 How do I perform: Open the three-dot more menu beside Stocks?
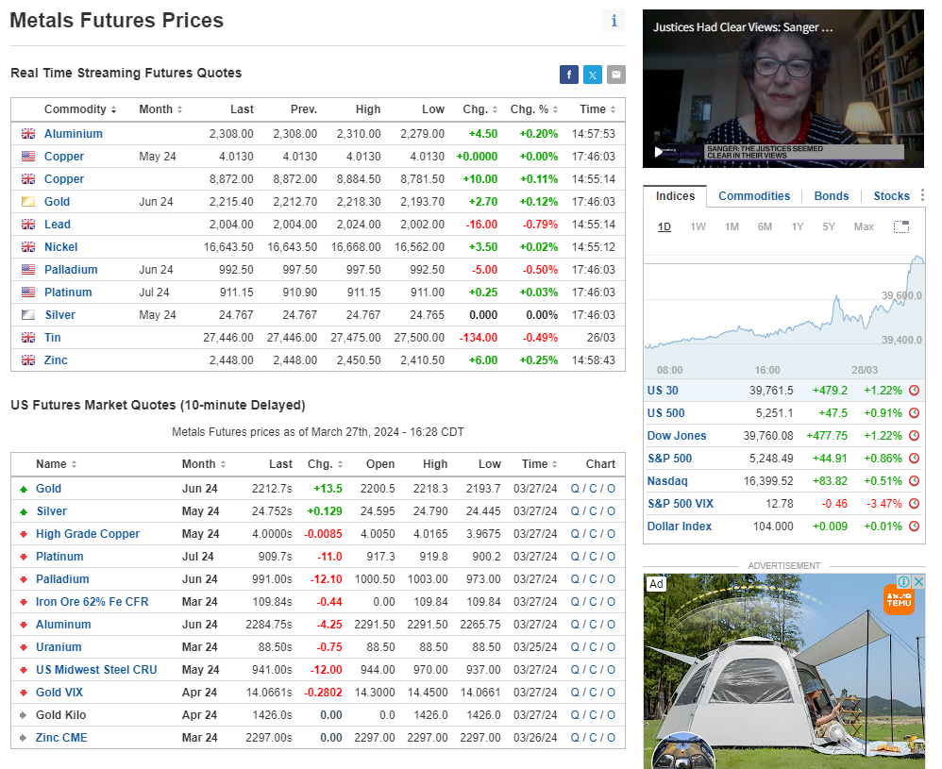922,195
